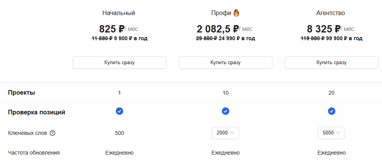This screenshot has width=382, height=160.
Task: Click the Профи plan heading
Action: (x=221, y=13)
